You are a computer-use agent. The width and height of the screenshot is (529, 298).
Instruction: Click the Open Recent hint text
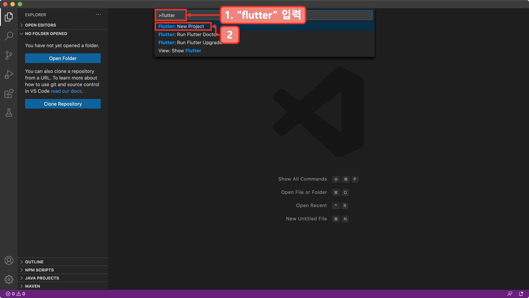(311, 205)
